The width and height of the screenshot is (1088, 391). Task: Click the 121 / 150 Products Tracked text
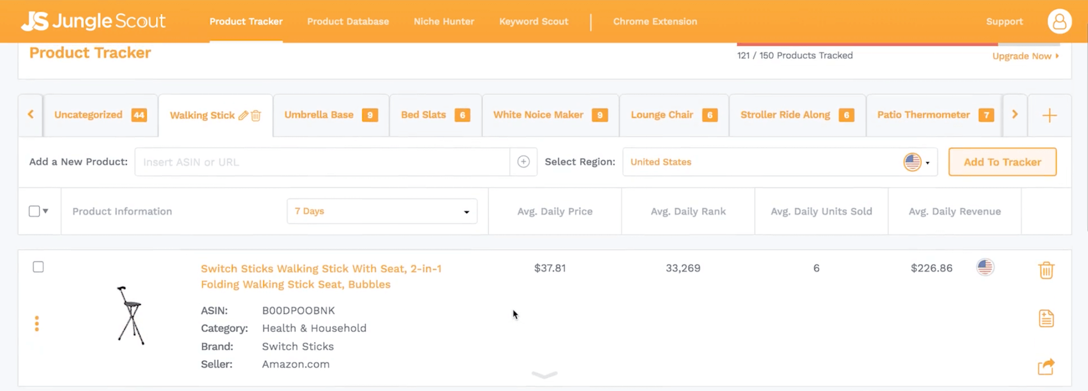(794, 55)
